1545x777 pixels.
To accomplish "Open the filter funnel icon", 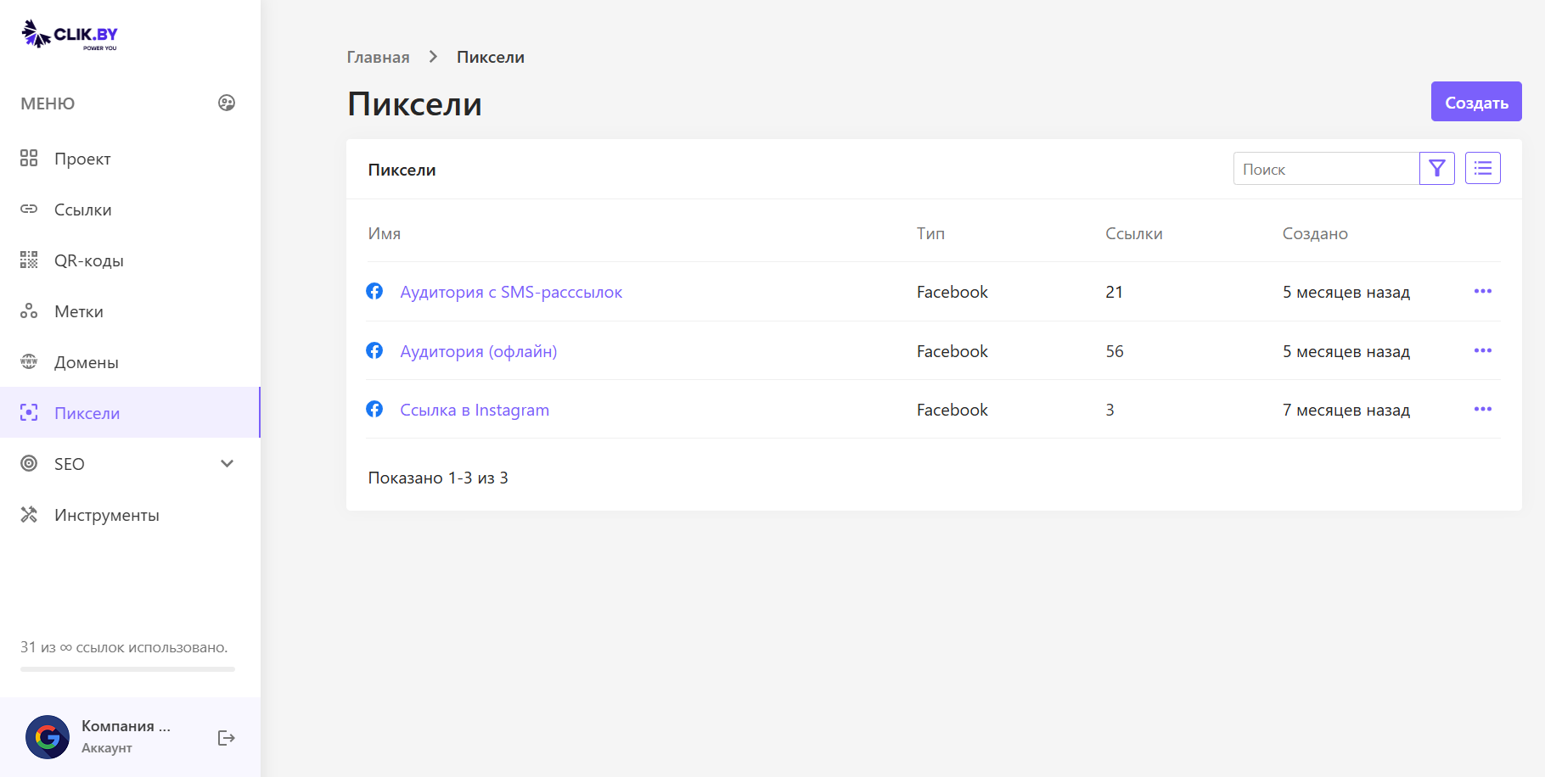I will [x=1436, y=169].
